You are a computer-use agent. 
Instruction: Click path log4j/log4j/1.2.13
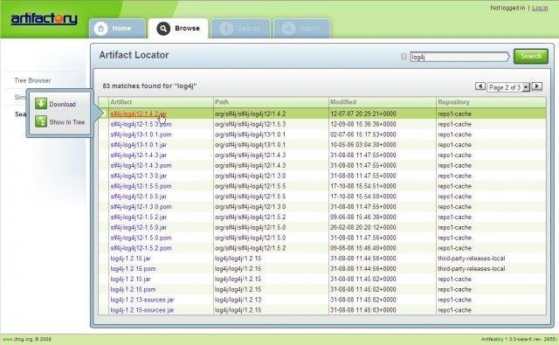238,300
